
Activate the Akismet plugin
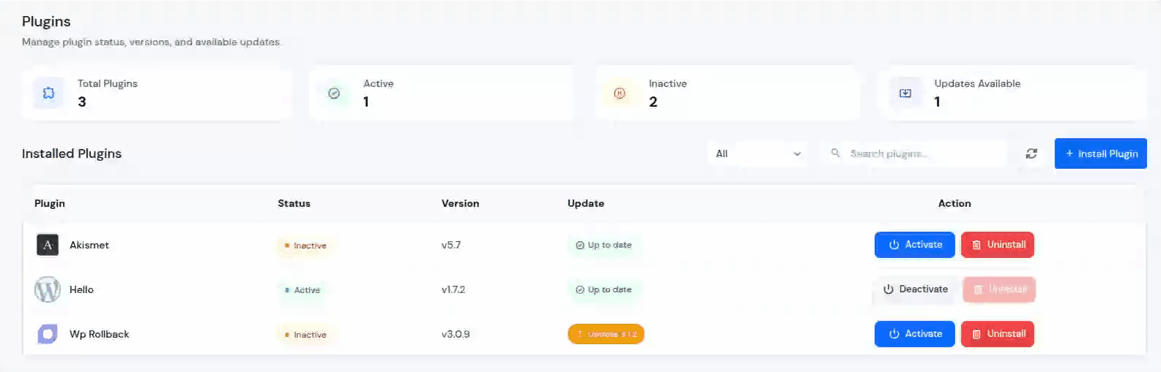pyautogui.click(x=915, y=245)
